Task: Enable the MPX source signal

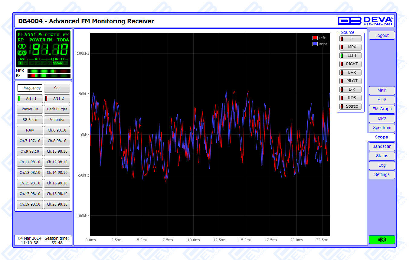Action: coord(350,47)
